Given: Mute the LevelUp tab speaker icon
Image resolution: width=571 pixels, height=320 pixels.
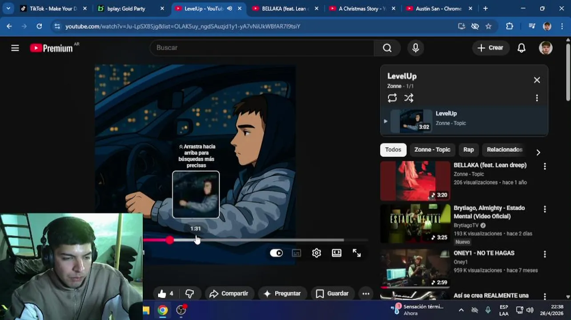Looking at the screenshot, I should [x=229, y=8].
